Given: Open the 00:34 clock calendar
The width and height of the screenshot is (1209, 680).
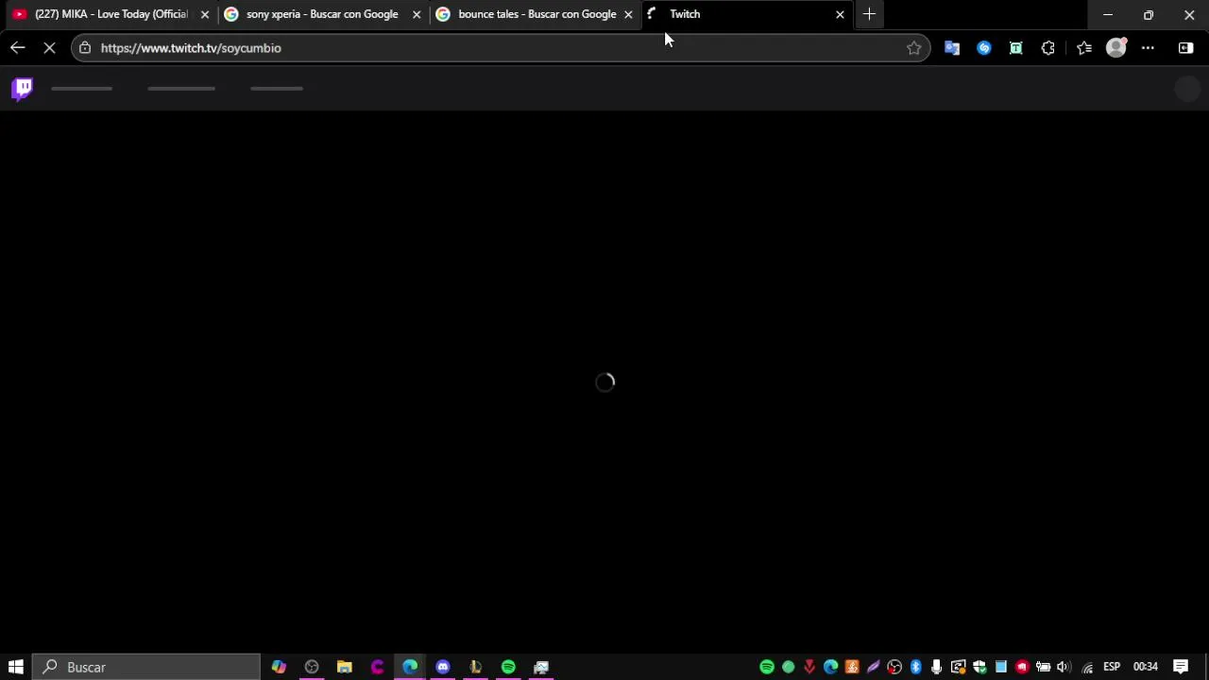Looking at the screenshot, I should coord(1146,667).
